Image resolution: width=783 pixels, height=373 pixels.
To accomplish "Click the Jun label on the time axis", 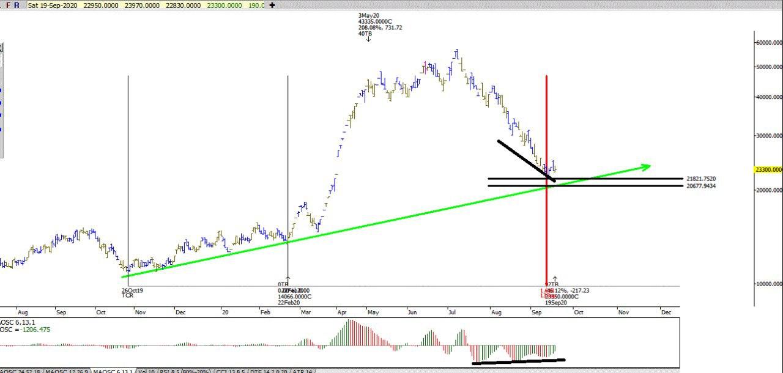I will pyautogui.click(x=412, y=312).
